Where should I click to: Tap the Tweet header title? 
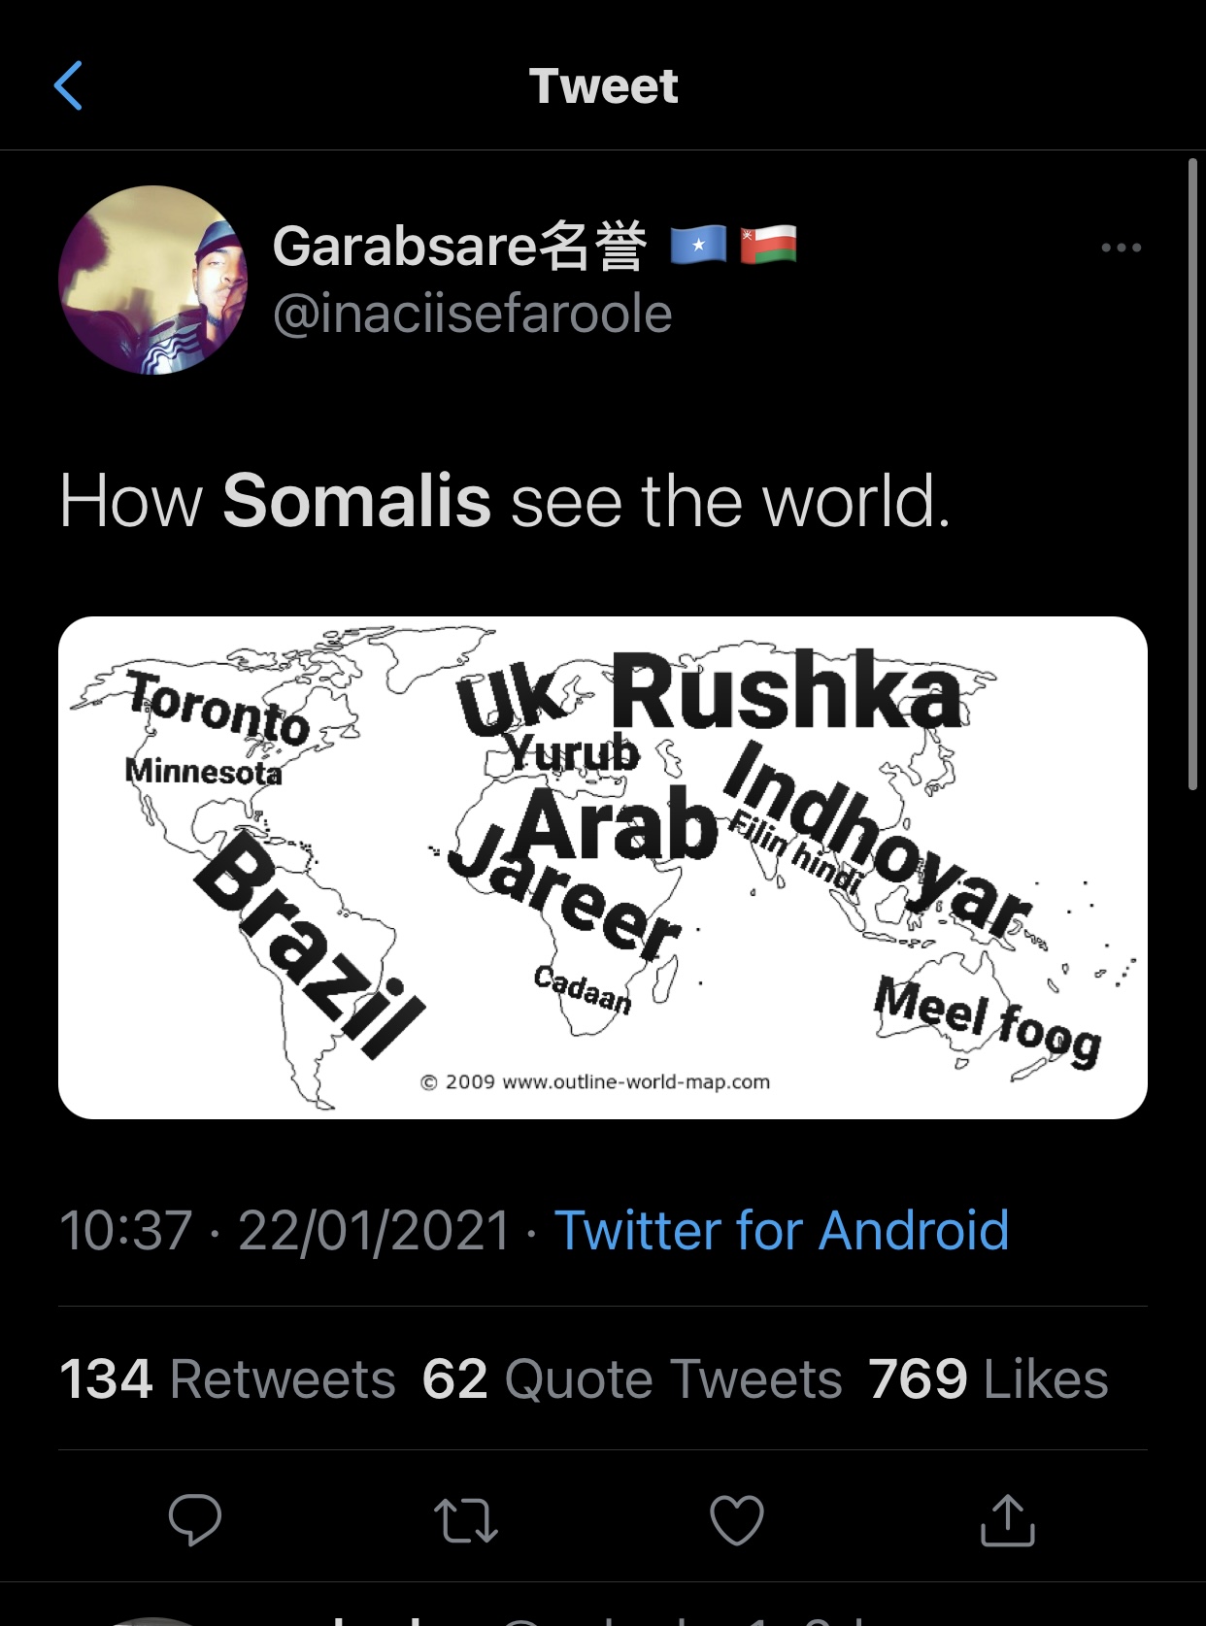(603, 85)
